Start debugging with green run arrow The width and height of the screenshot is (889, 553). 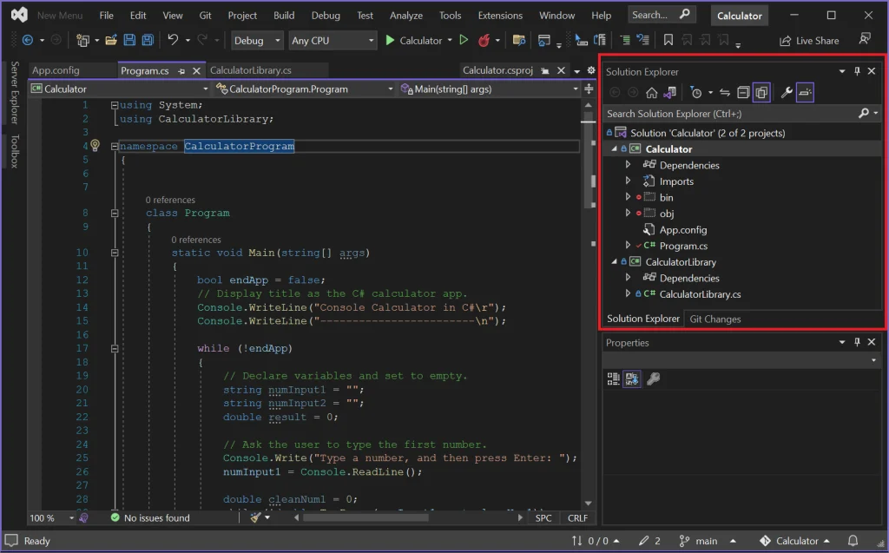pos(391,40)
